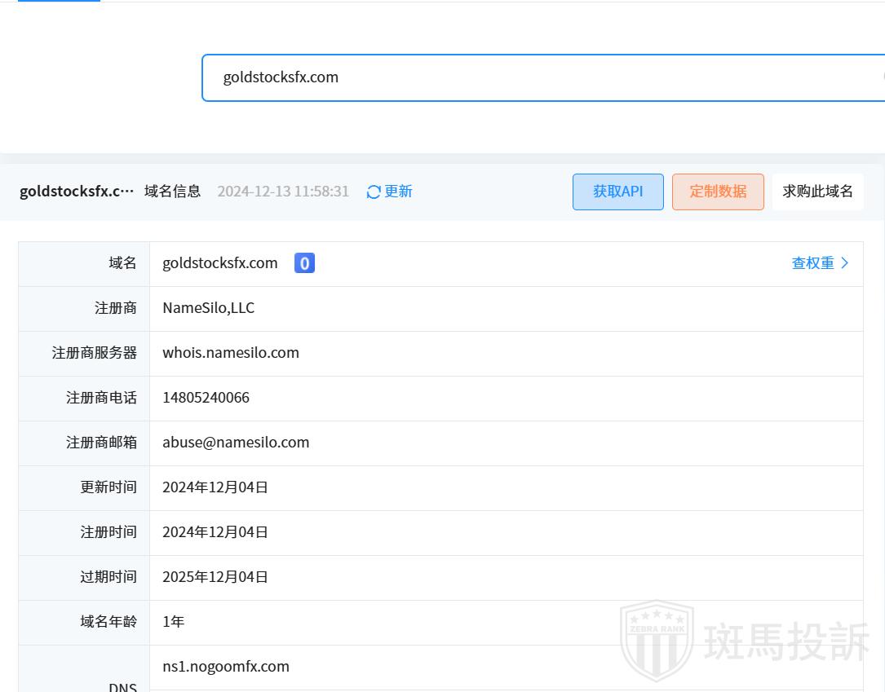Click the arrow beside 查权重
885x692 pixels.
[x=845, y=263]
